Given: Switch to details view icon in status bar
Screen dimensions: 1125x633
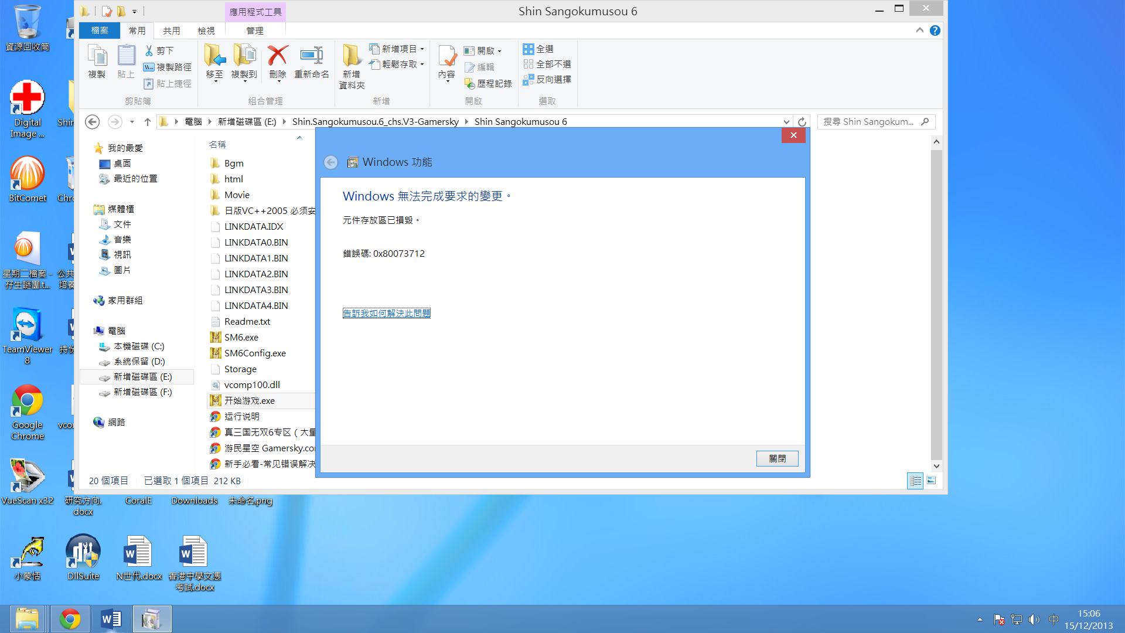Looking at the screenshot, I should [915, 481].
